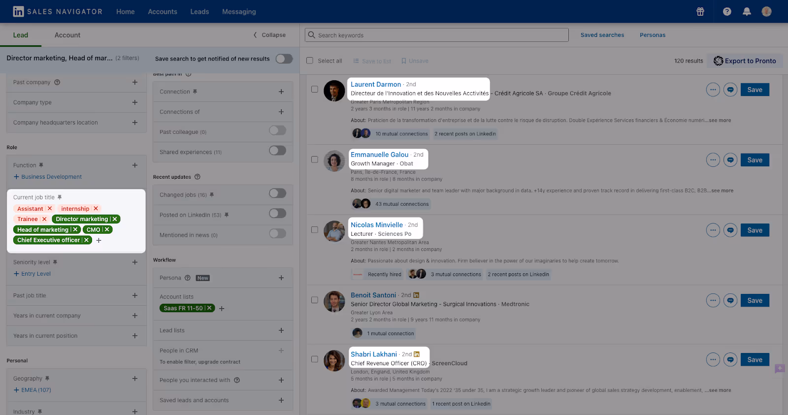Click the Persona help icon

188,278
